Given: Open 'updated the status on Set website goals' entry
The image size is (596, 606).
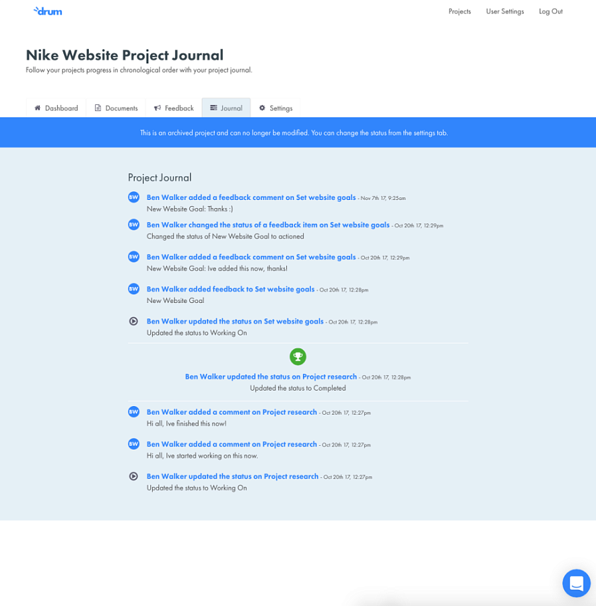Looking at the screenshot, I should point(235,321).
